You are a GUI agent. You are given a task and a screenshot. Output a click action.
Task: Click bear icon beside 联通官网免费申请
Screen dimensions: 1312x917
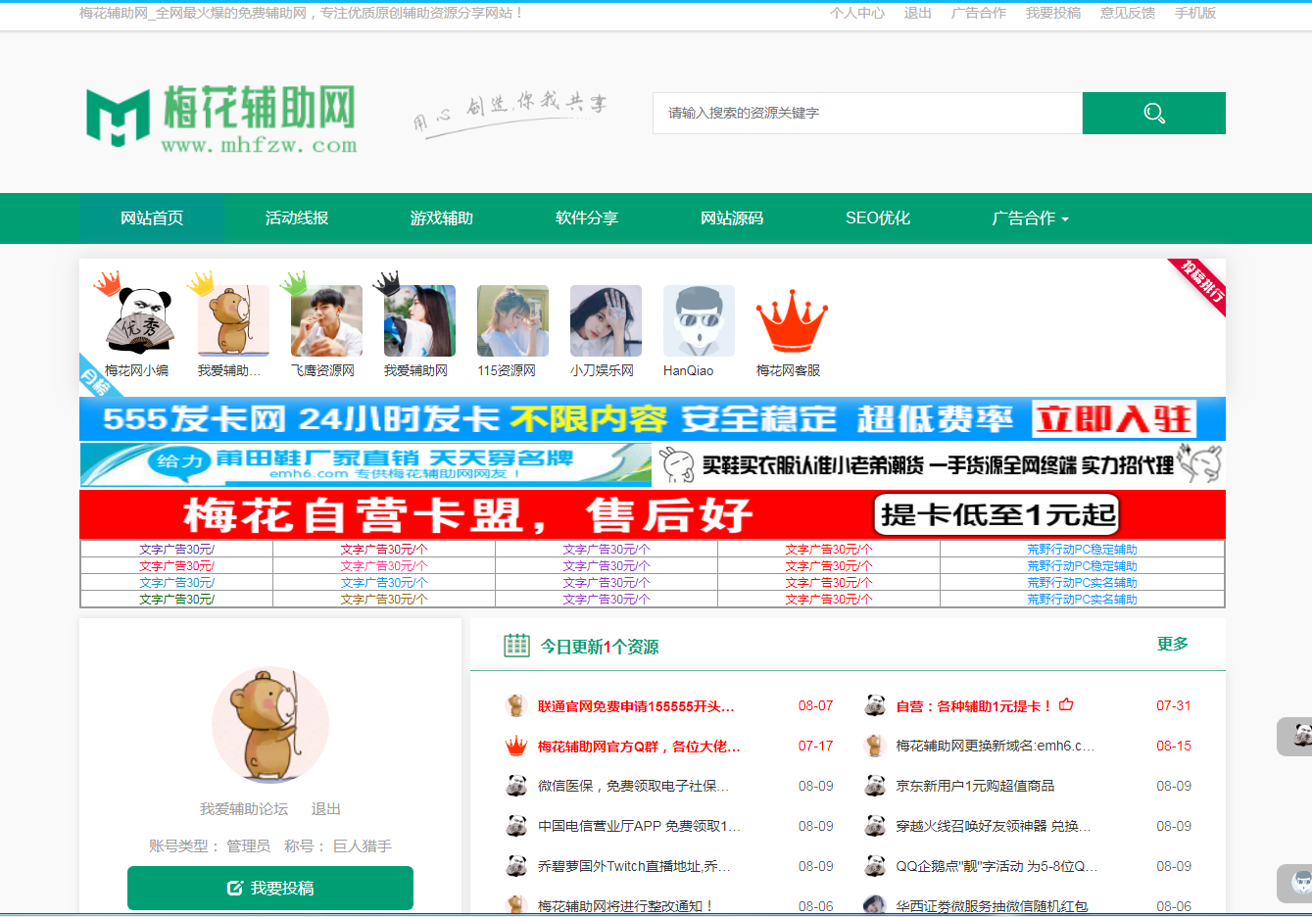click(516, 705)
